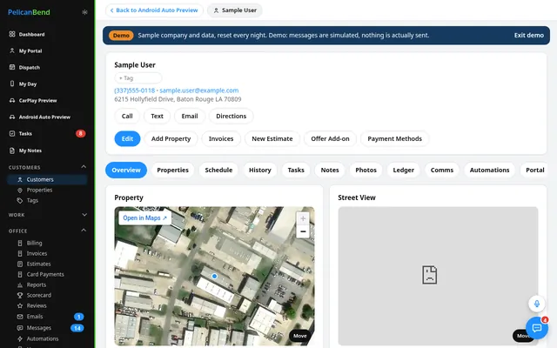Viewport: 557px width, 348px height.
Task: Get Directions to the customer
Action: click(231, 116)
